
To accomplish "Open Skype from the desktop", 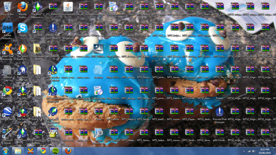I will (23, 30).
